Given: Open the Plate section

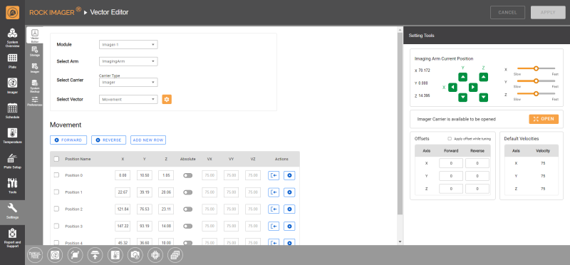Looking at the screenshot, I should pos(12,61).
